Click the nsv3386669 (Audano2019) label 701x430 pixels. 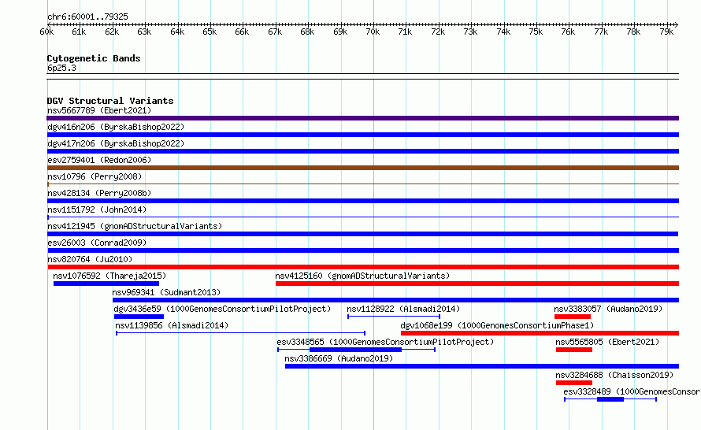339,358
